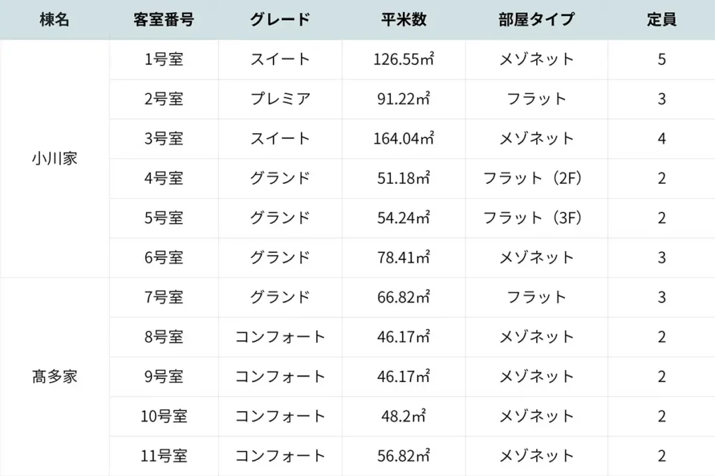Select the 定員 column header
This screenshot has height=476, width=715.
[661, 20]
